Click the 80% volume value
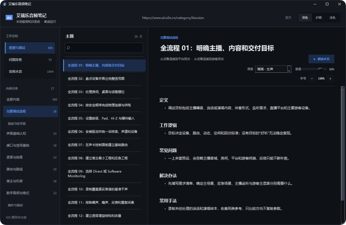The width and height of the screenshot is (346, 225). [x=332, y=69]
